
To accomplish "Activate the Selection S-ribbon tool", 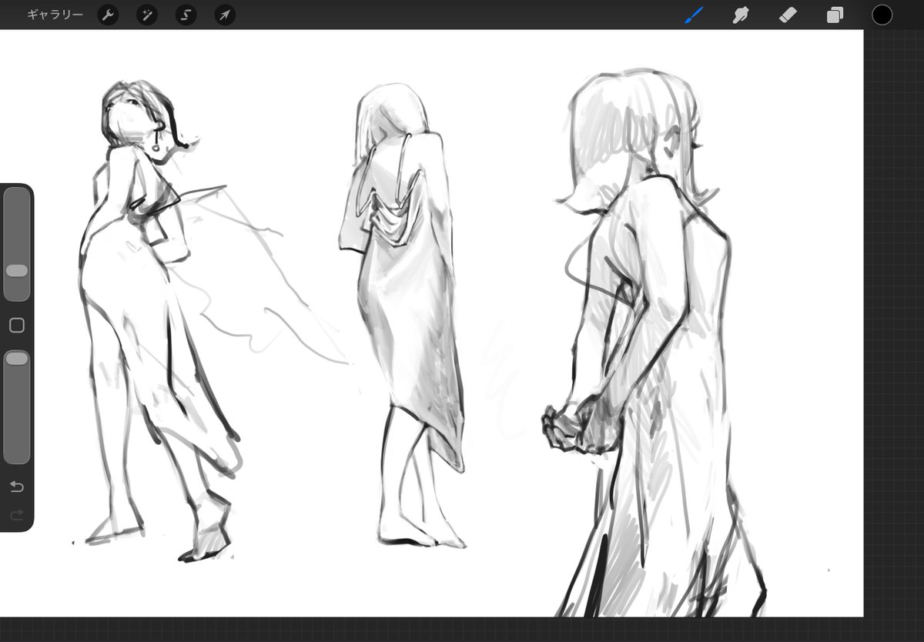I will click(186, 15).
